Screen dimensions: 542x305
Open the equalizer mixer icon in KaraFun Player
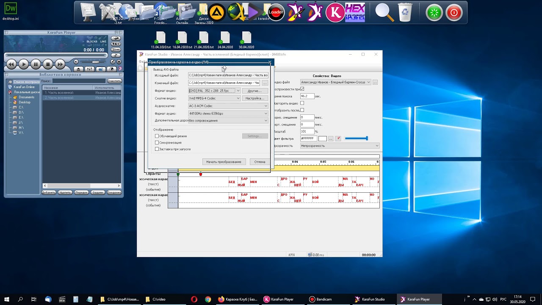click(89, 69)
